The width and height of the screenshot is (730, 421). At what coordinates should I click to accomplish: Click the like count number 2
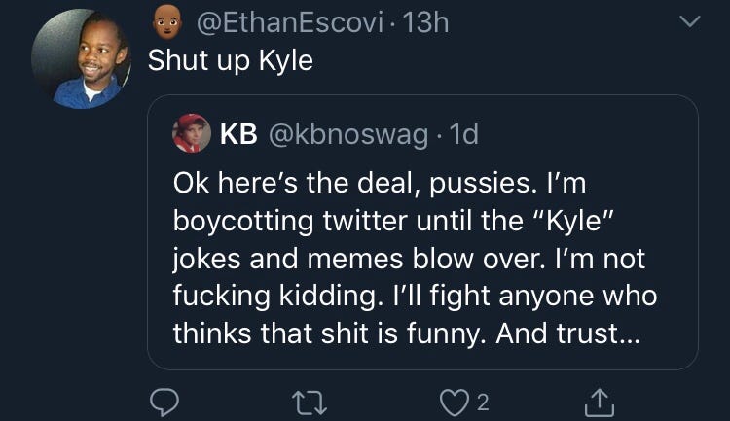pyautogui.click(x=482, y=400)
